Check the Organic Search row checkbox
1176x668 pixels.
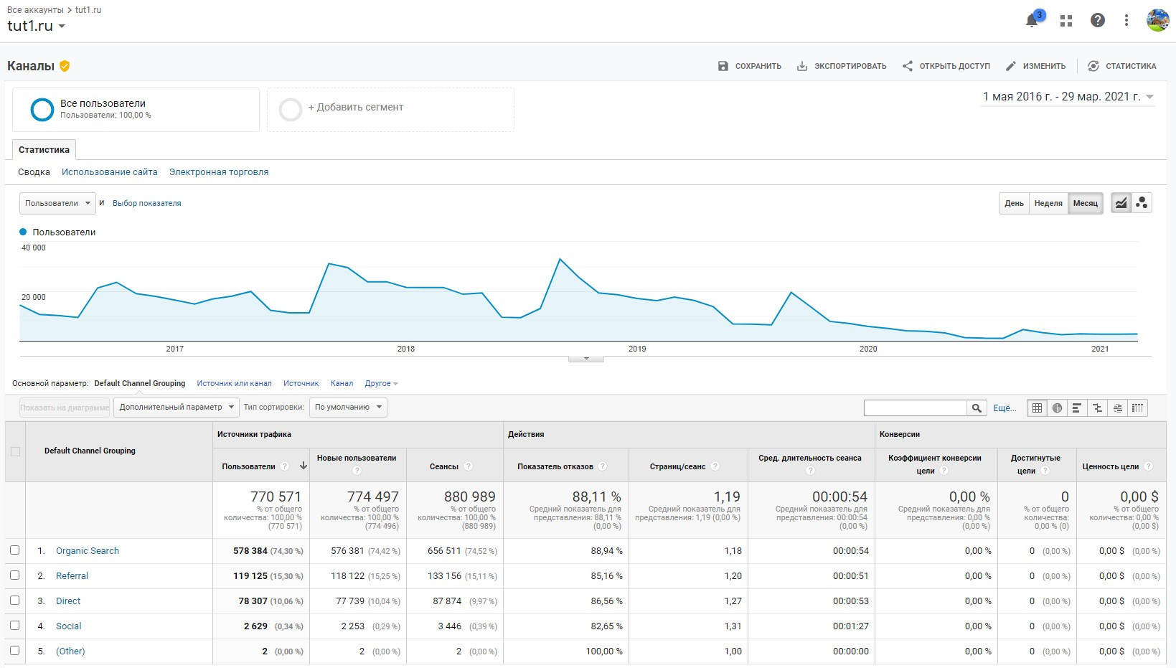[x=14, y=550]
